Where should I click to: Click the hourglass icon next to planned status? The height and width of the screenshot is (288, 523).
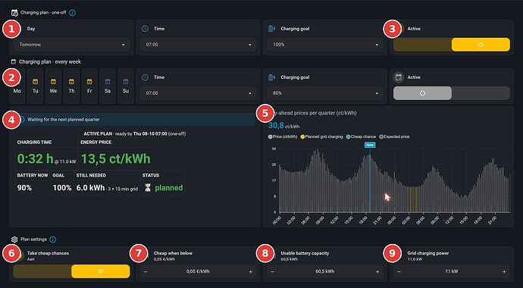pyautogui.click(x=148, y=188)
